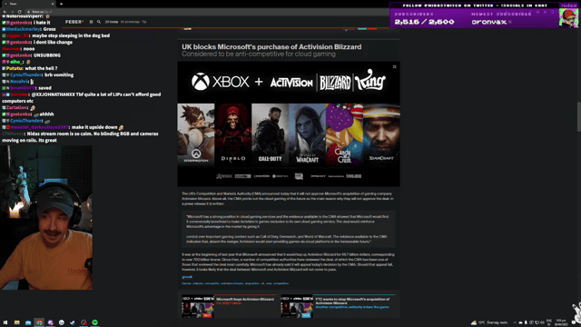Open the Feber search magnifier icon
Viewport: 581px width, 327px height.
(x=99, y=22)
